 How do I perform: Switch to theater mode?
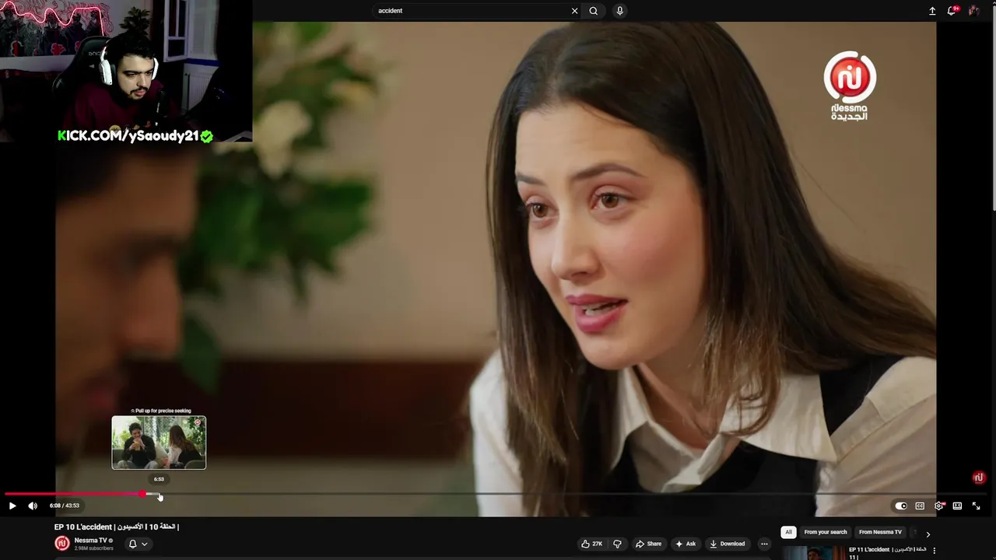(957, 506)
